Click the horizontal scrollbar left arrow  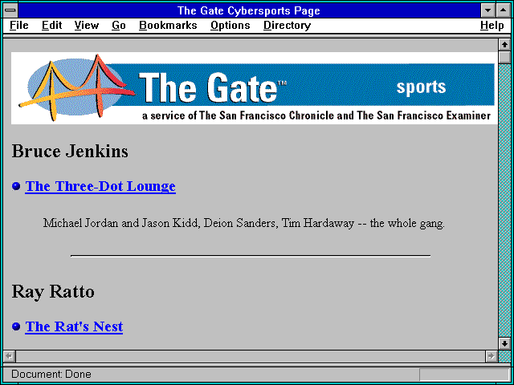[x=10, y=356]
